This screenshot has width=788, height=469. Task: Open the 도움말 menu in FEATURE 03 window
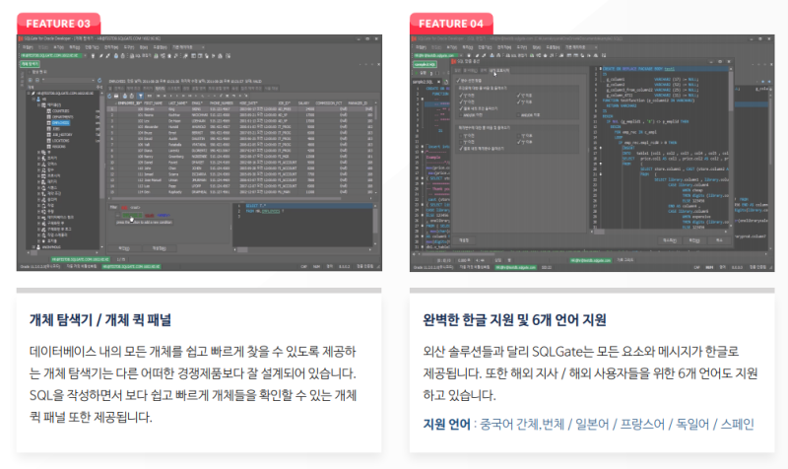161,47
